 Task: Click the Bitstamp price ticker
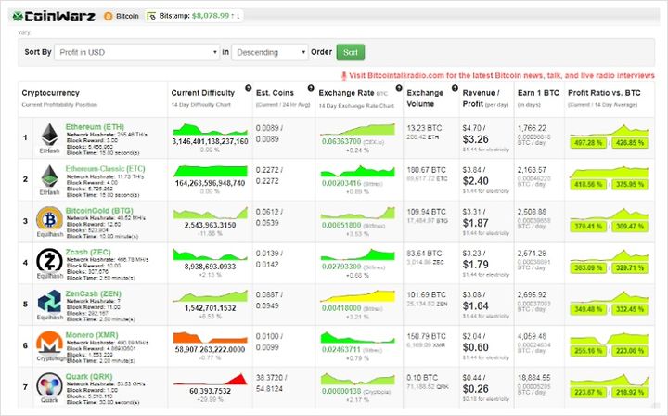[x=194, y=16]
